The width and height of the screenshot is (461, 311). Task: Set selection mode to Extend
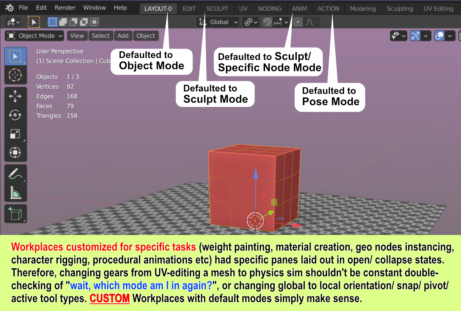click(x=63, y=22)
